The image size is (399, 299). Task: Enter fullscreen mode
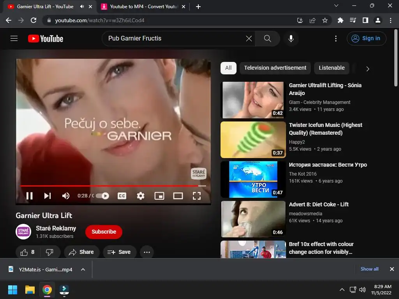(x=197, y=195)
